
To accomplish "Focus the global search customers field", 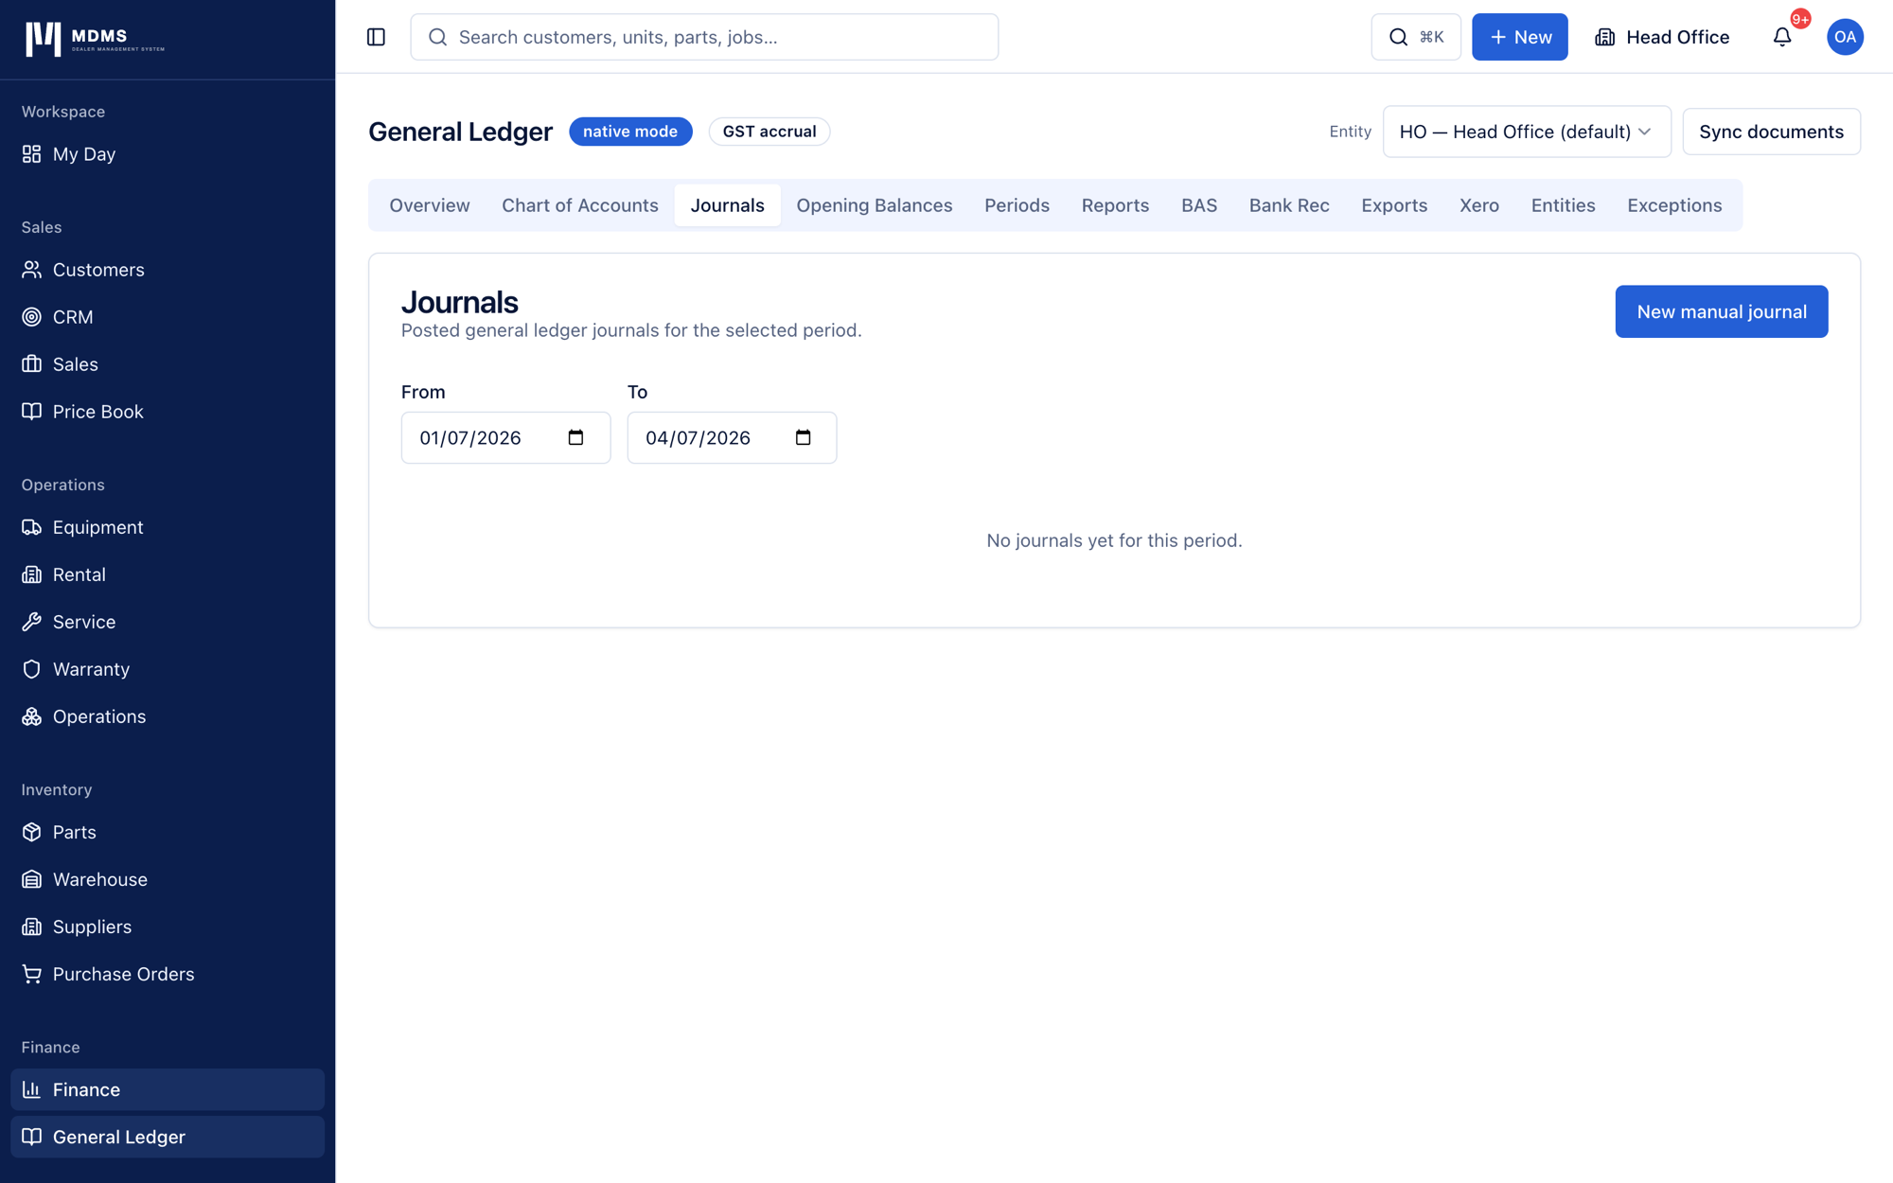I will point(704,37).
